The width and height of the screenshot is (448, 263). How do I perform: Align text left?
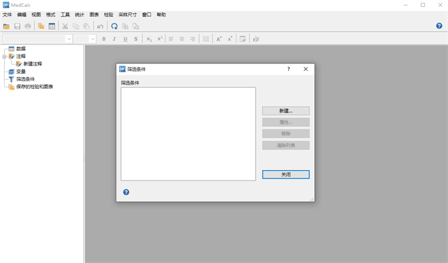coord(171,39)
